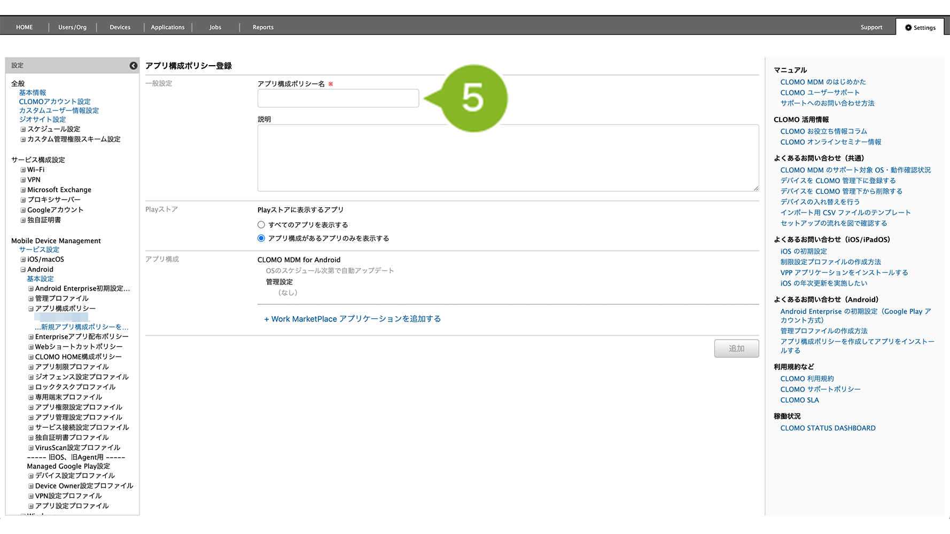The width and height of the screenshot is (950, 534).
Task: Select すべてのアプリを表示する radio button
Action: (261, 225)
